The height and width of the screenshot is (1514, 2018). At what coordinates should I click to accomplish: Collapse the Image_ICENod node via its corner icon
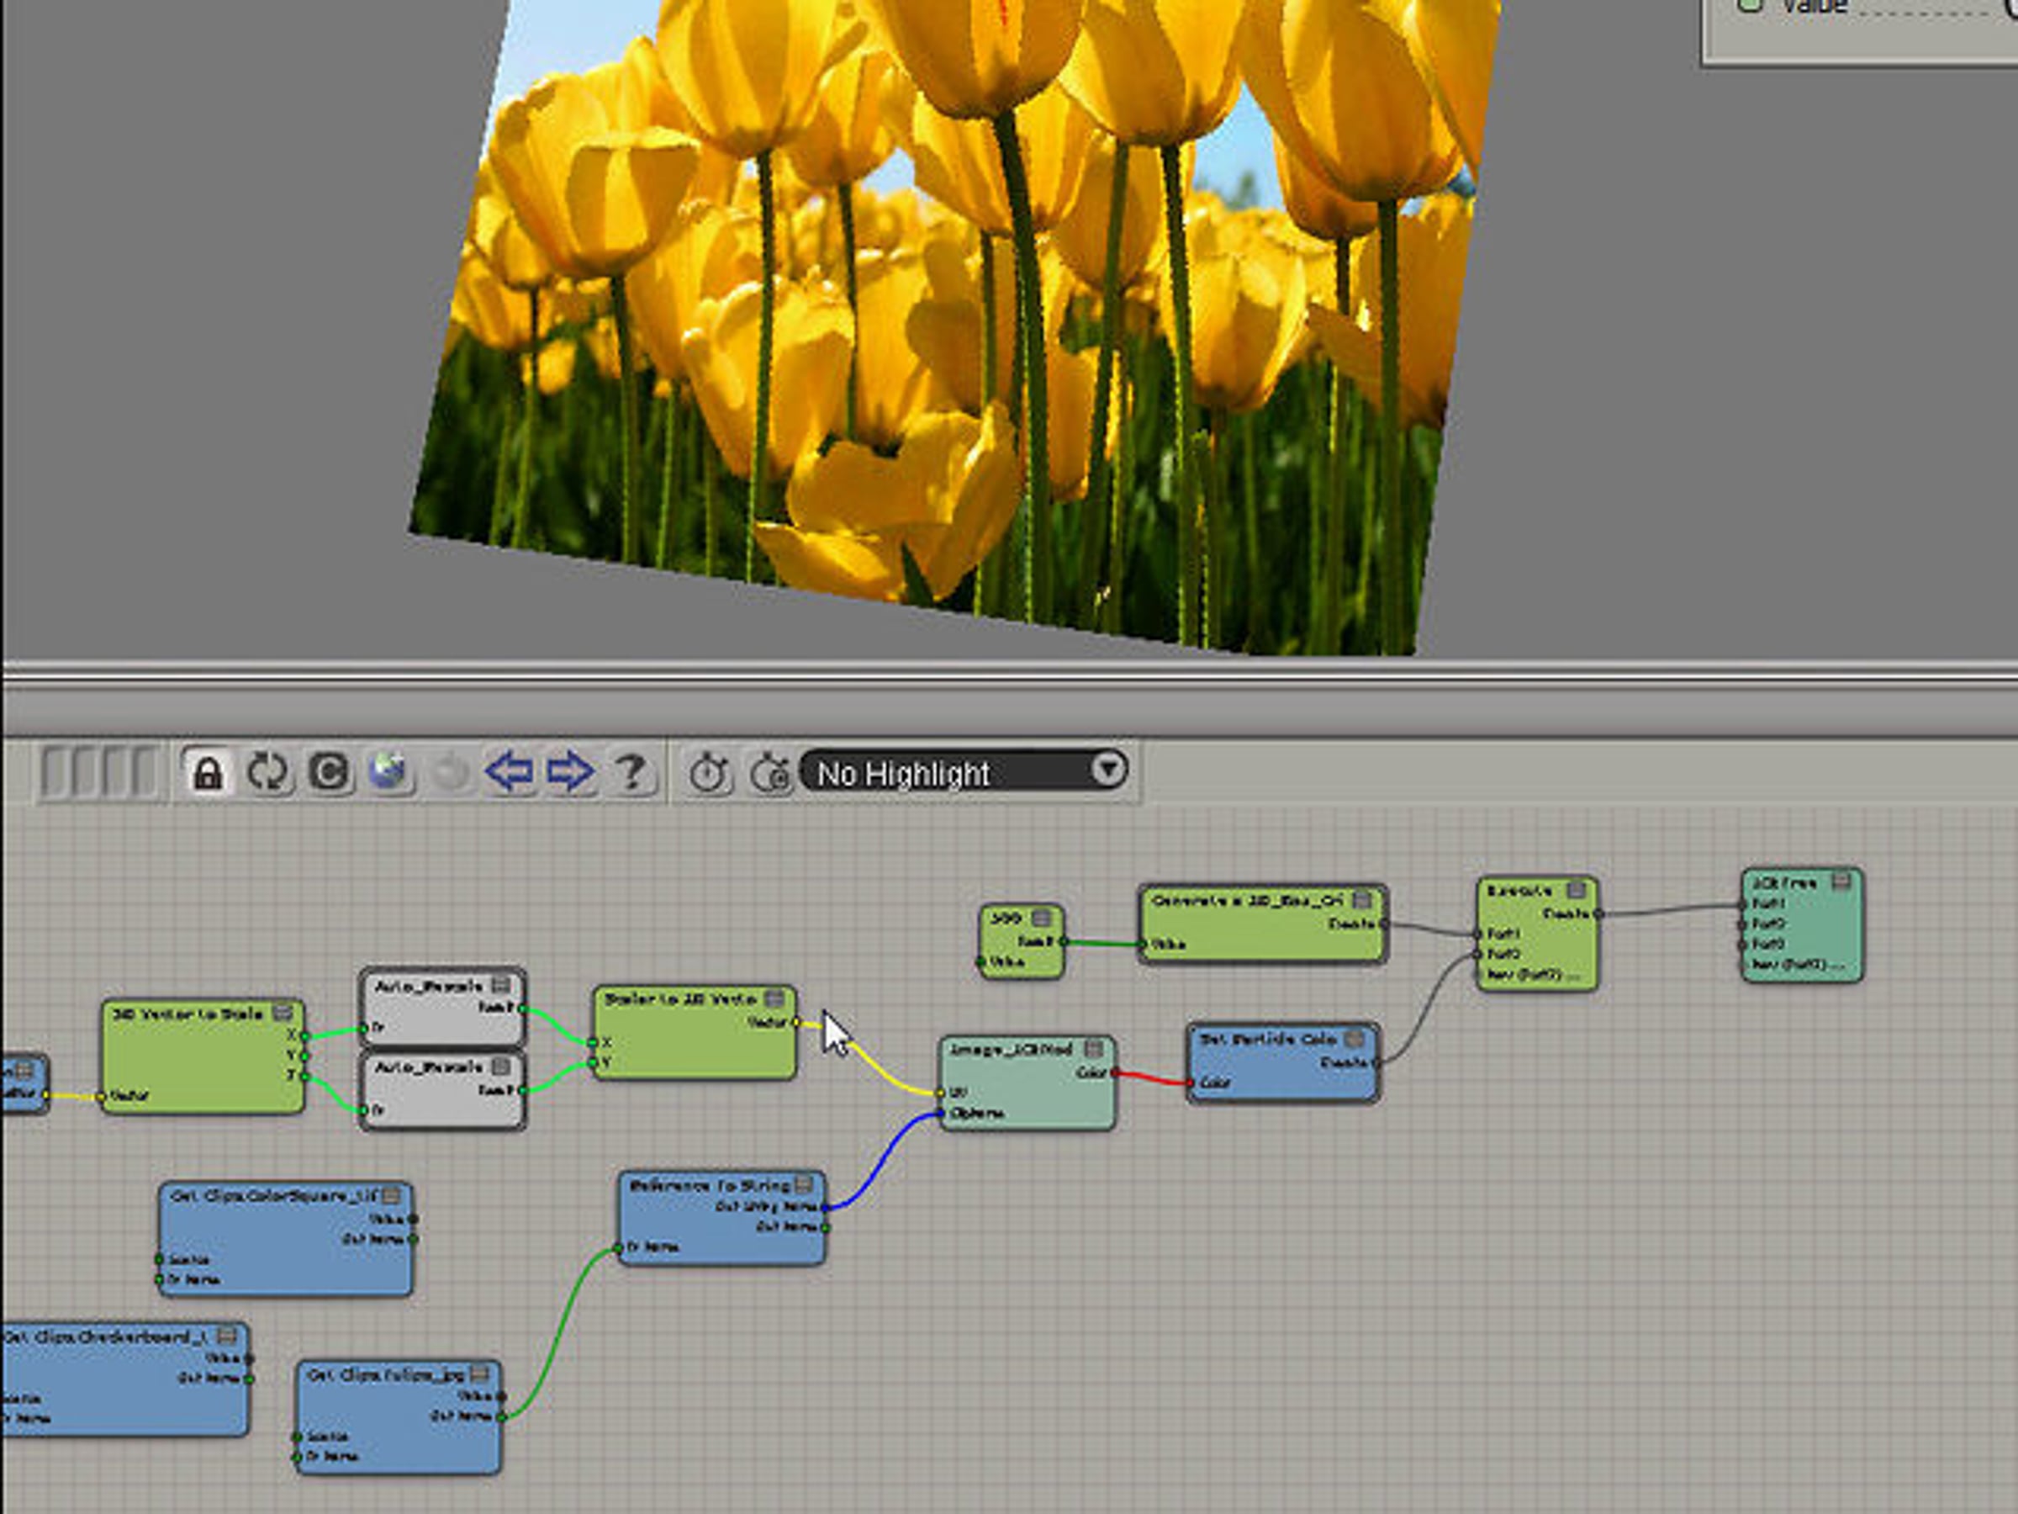click(x=1093, y=1050)
